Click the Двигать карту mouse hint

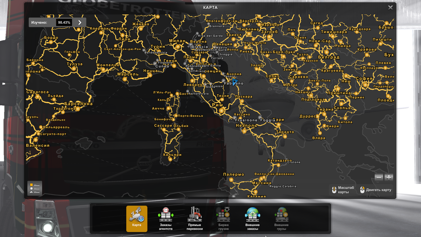point(376,190)
